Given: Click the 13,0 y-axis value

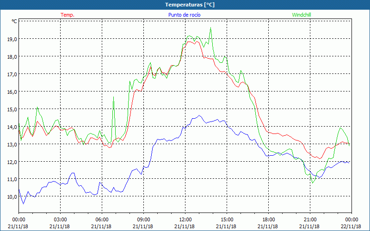Looking at the screenshot, I should click(12, 145).
